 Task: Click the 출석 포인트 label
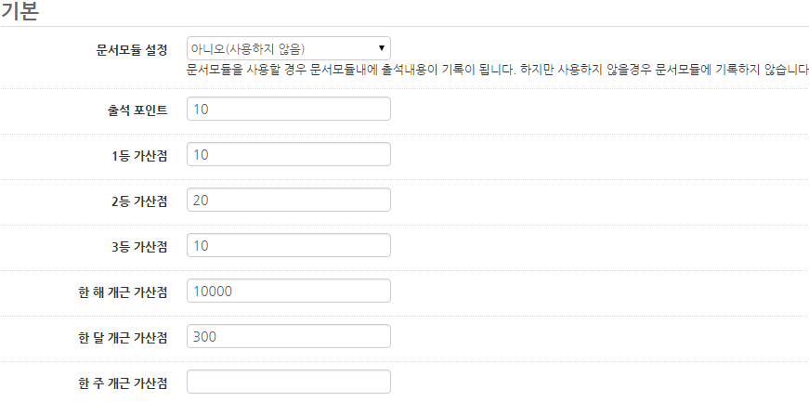(x=137, y=110)
